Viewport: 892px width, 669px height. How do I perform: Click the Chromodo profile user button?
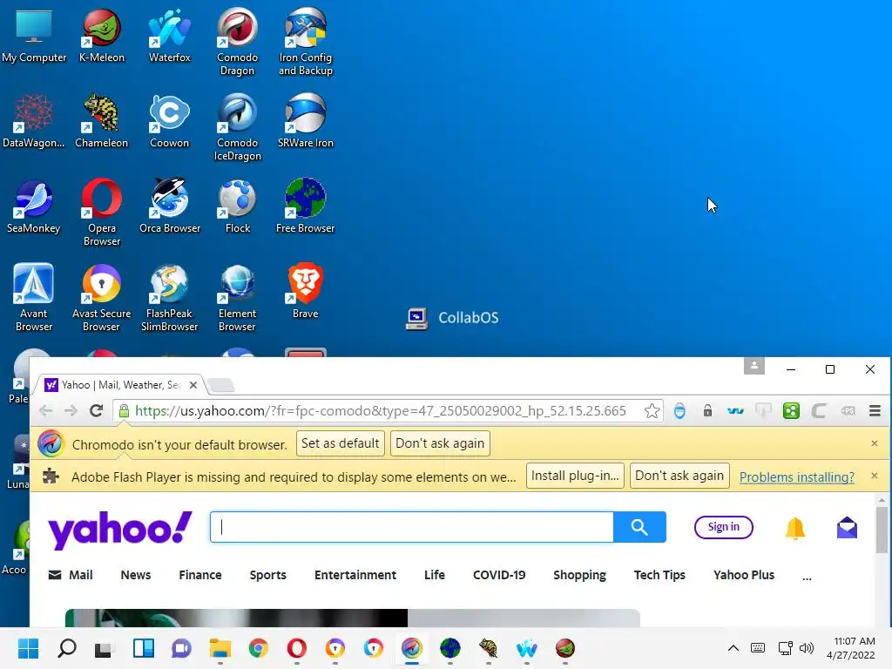tap(754, 366)
